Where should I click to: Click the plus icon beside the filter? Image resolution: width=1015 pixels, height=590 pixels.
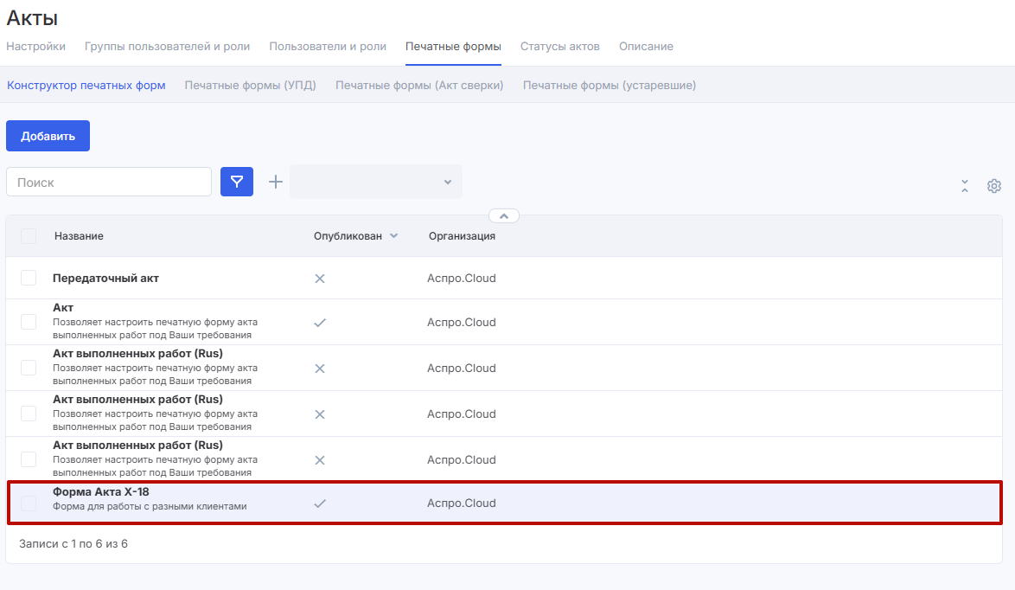click(x=275, y=182)
